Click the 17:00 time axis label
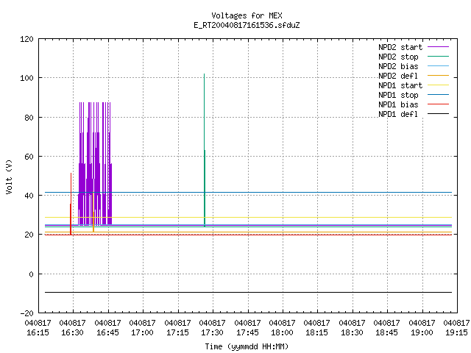471x353 pixels. pos(142,332)
